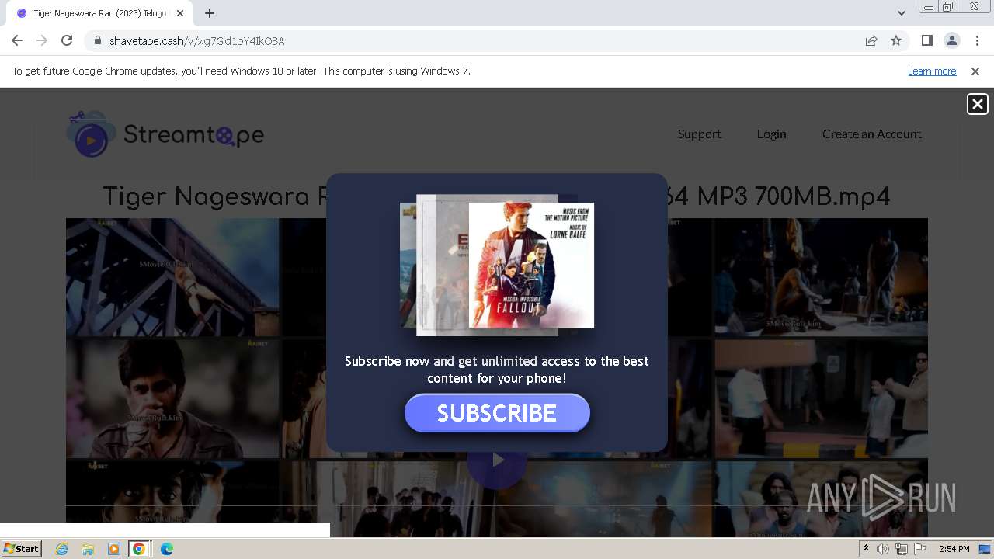
Task: Open the Windows Start menu
Action: tap(22, 549)
